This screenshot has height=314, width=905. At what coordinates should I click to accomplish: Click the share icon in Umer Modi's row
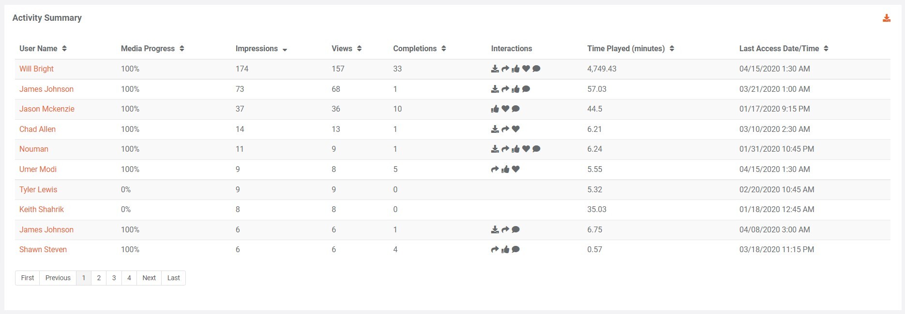[x=495, y=170]
